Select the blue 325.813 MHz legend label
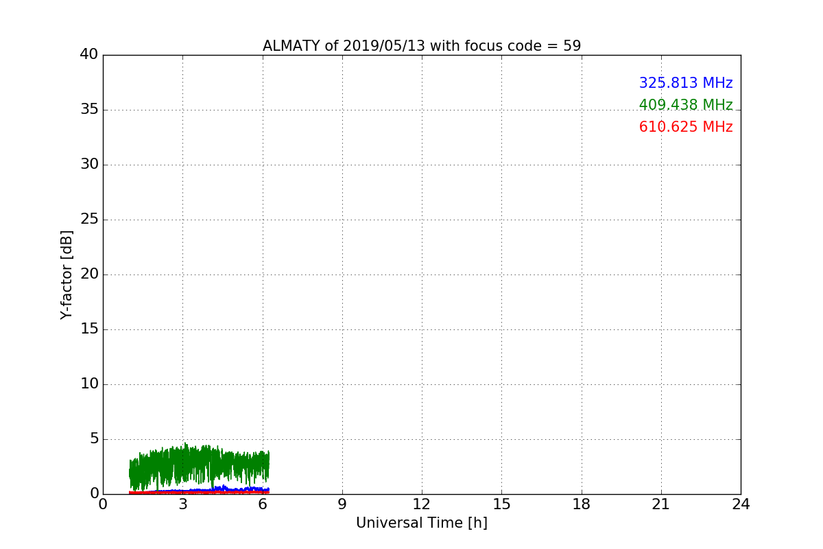Image resolution: width=823 pixels, height=549 pixels. click(x=686, y=83)
